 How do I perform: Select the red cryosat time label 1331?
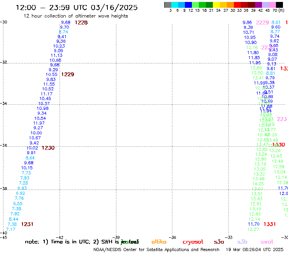pos(269,224)
